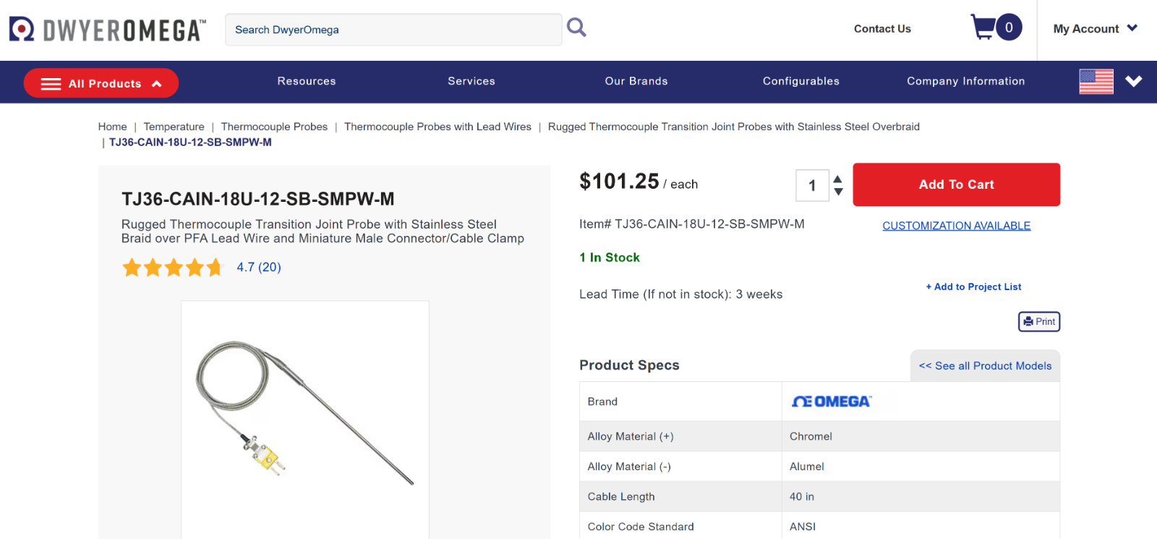This screenshot has height=539, width=1157.
Task: Decrease quantity with down arrow
Action: tap(838, 192)
